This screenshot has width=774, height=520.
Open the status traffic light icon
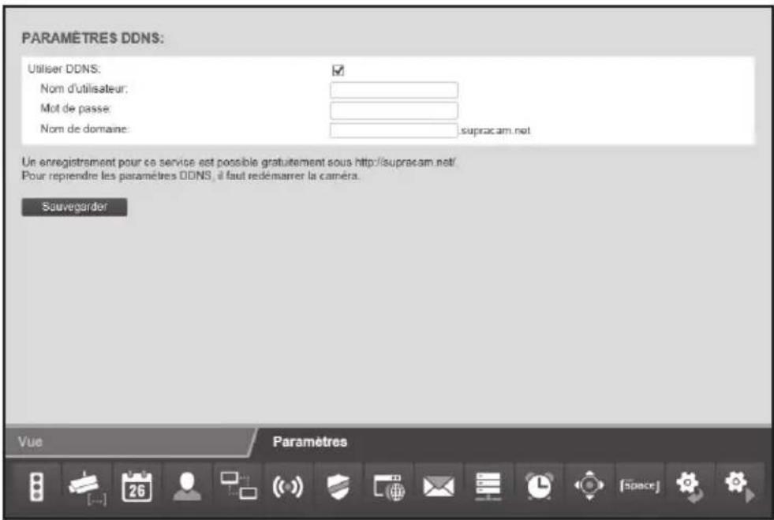pos(36,487)
